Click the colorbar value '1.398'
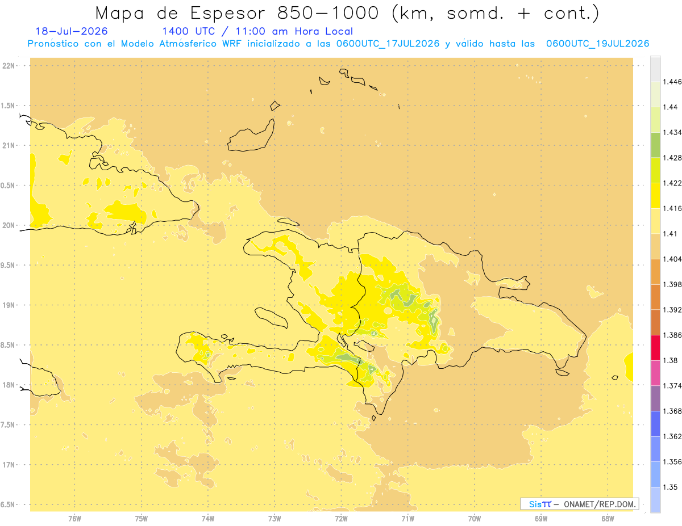682x526 pixels. (x=672, y=284)
